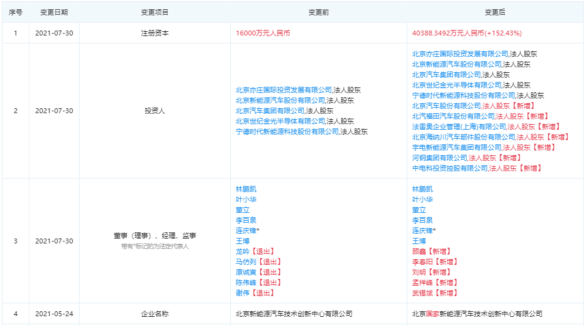Click 王博 in the 变更前 column
The image size is (585, 326).
pos(243,241)
